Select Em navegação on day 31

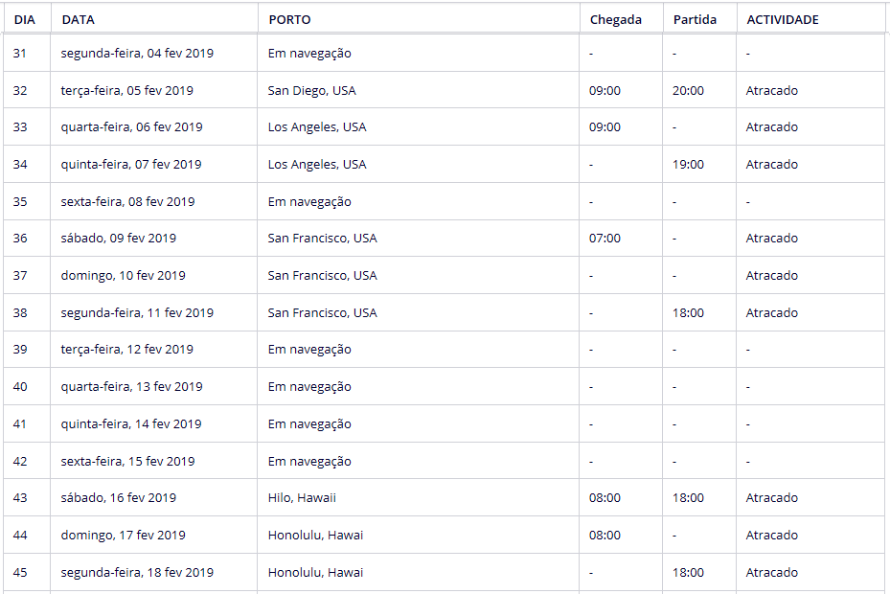(x=309, y=54)
